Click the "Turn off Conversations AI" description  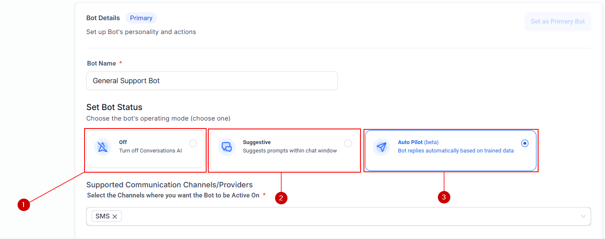tap(150, 151)
